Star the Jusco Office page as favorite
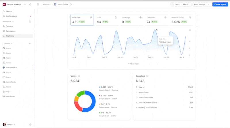This screenshot has height=128, width=230. [x=71, y=5]
